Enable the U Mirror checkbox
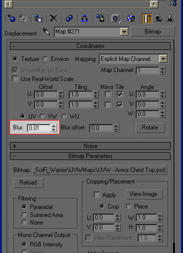 point(108,94)
